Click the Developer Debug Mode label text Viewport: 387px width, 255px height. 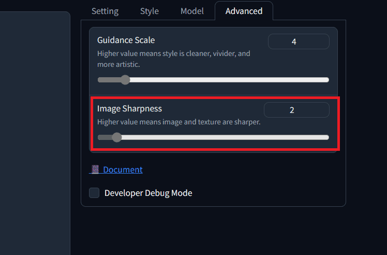148,193
